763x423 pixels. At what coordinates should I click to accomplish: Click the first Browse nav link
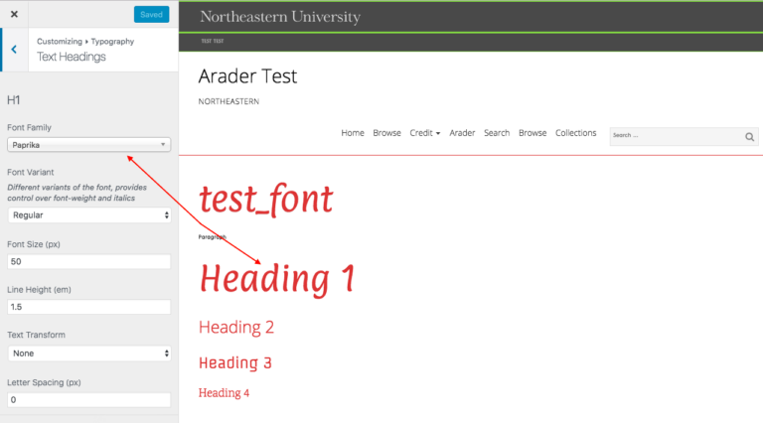386,133
